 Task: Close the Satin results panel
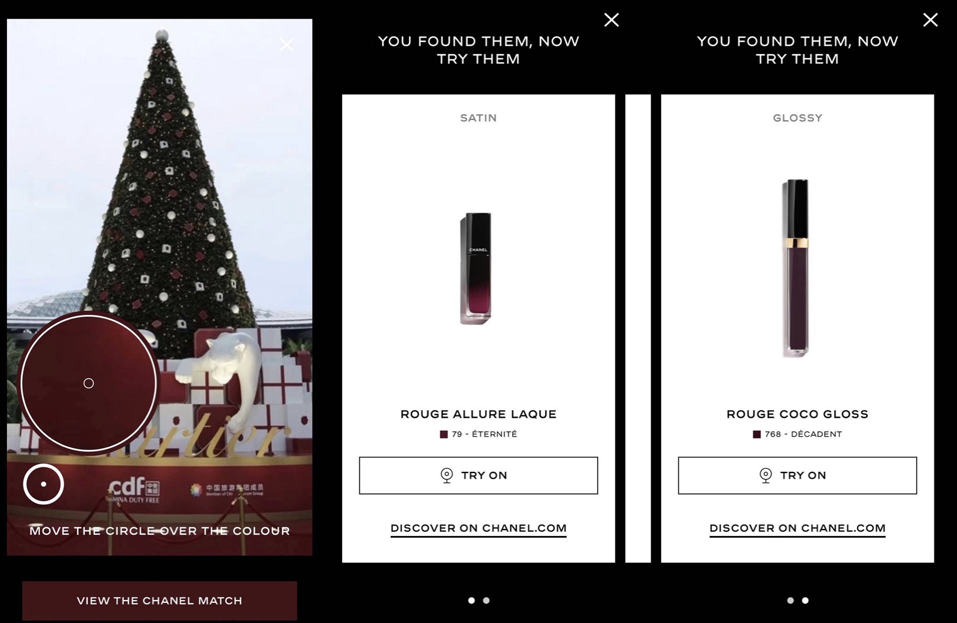611,20
